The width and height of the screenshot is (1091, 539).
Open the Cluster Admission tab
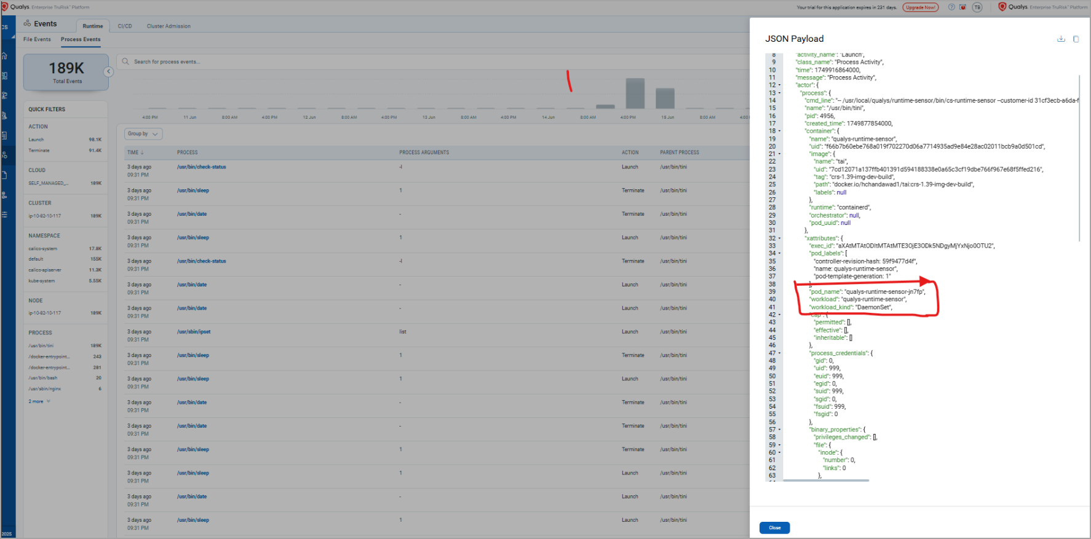click(169, 26)
